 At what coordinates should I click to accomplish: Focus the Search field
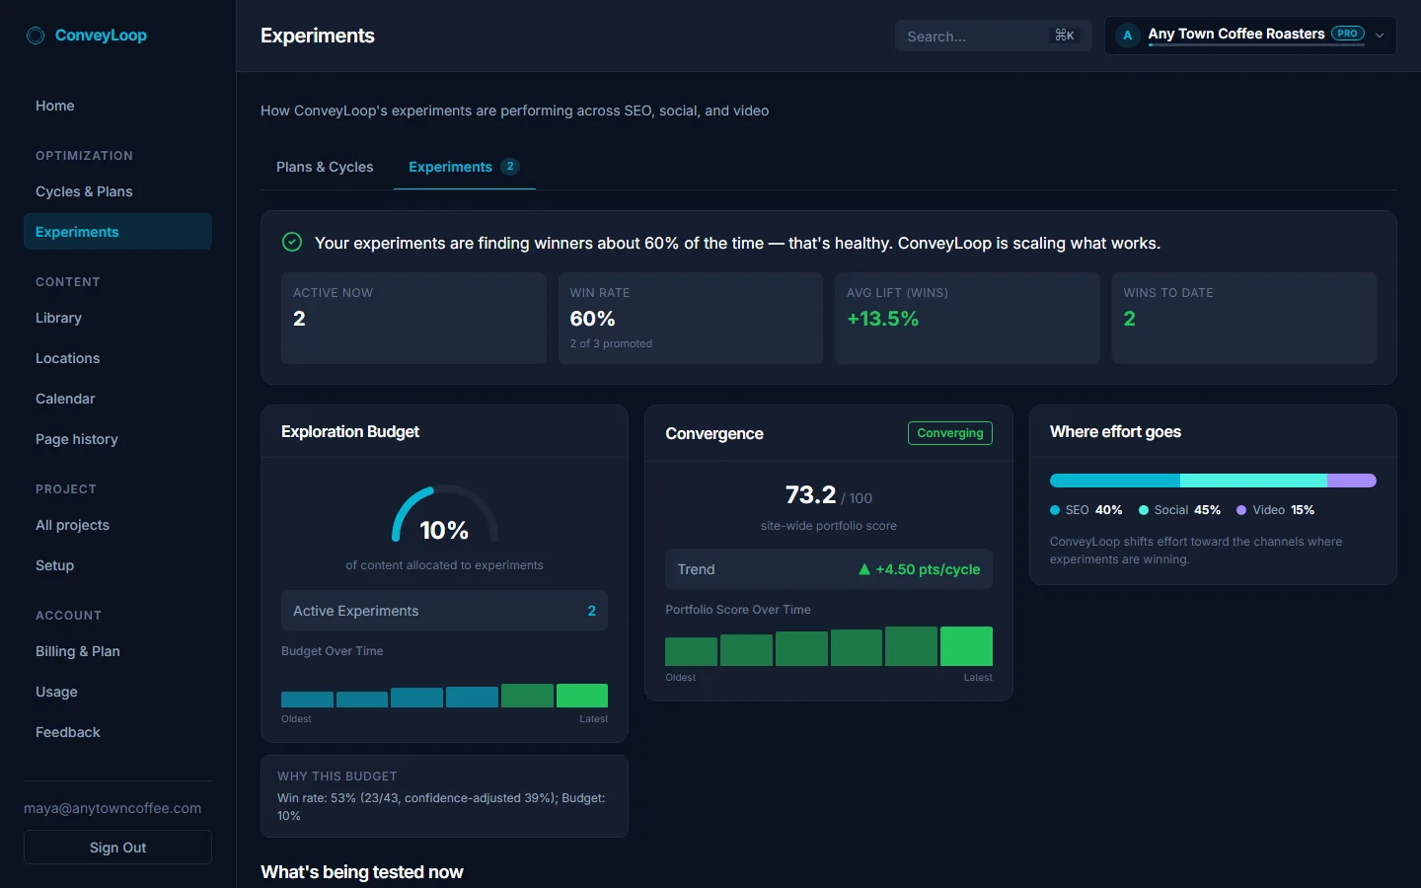pos(993,36)
